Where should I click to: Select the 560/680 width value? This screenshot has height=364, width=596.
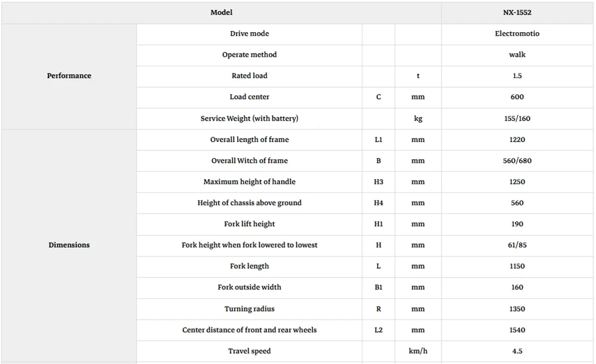point(517,161)
